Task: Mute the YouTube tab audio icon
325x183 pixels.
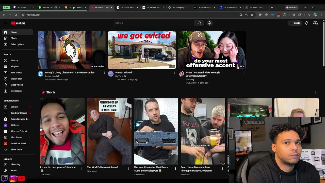Action: (x=107, y=8)
